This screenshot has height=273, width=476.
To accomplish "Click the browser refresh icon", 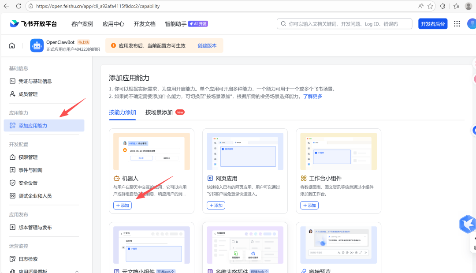I will pos(19,6).
